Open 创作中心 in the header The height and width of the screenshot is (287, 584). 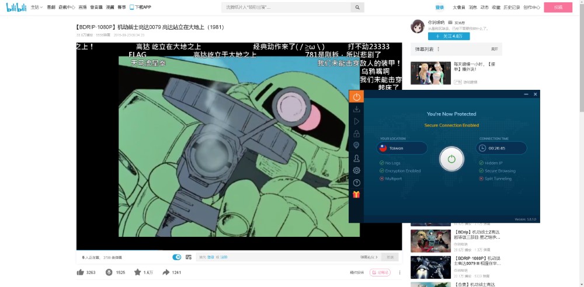[531, 8]
